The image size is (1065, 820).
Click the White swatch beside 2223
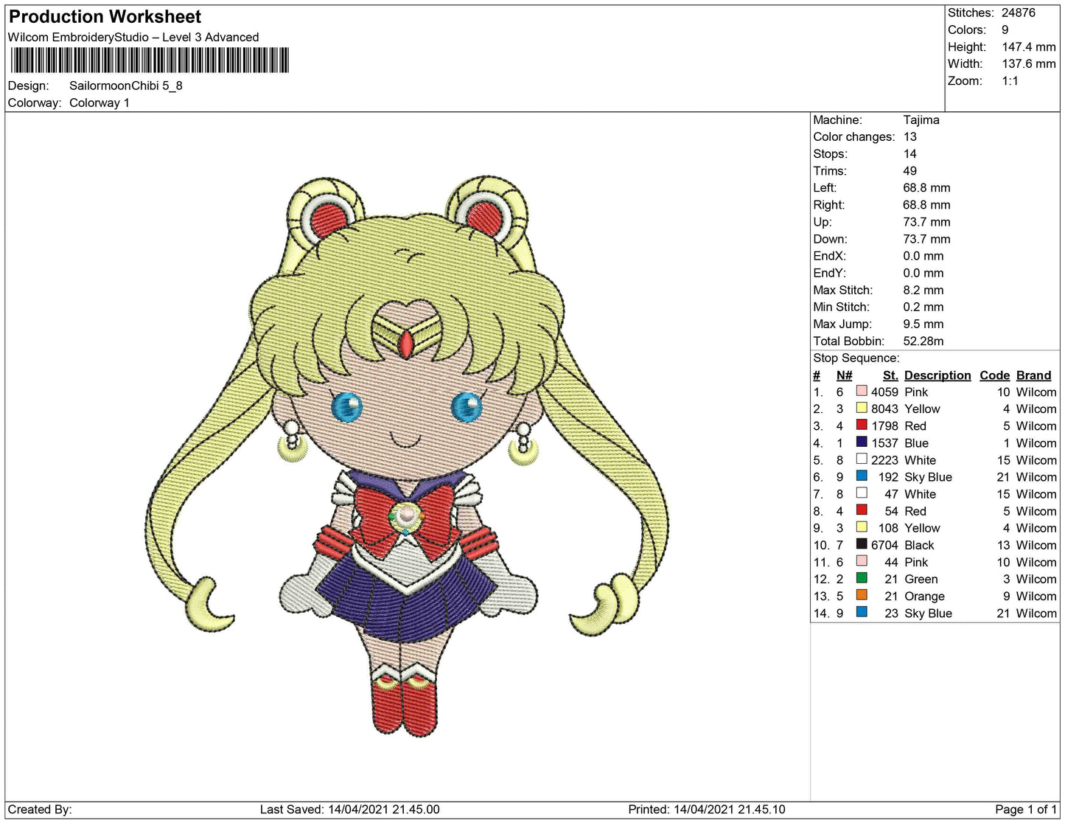[x=862, y=459]
